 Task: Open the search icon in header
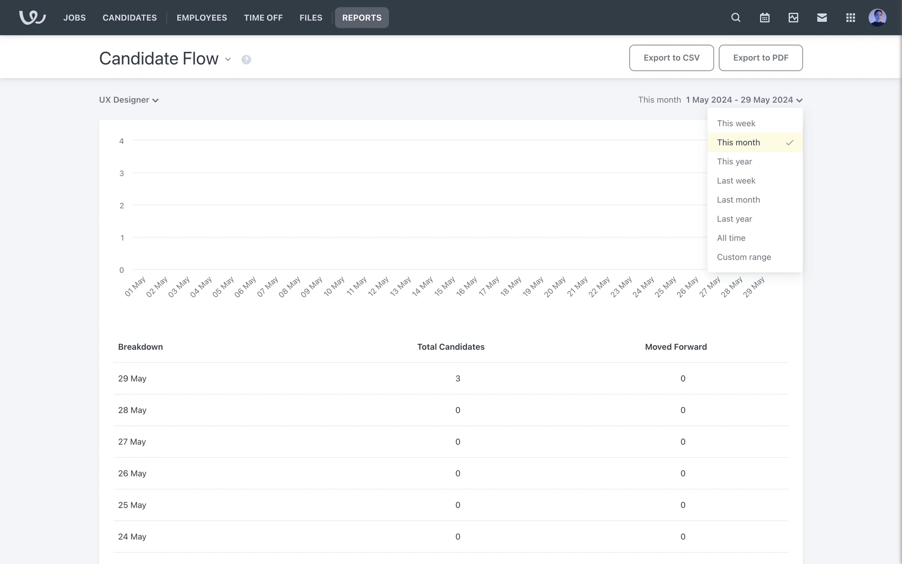[736, 17]
